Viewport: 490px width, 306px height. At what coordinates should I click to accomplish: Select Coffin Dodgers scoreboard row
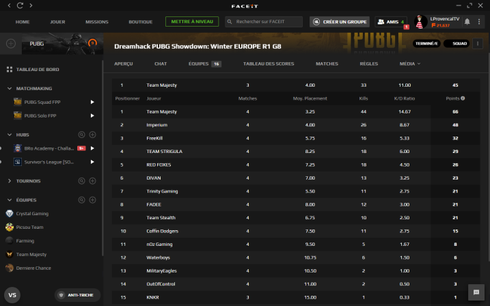[296, 231]
